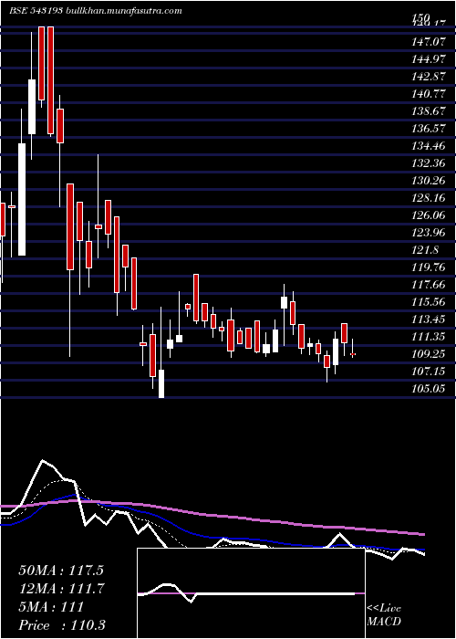Select the 109.25 price level label

[429, 354]
